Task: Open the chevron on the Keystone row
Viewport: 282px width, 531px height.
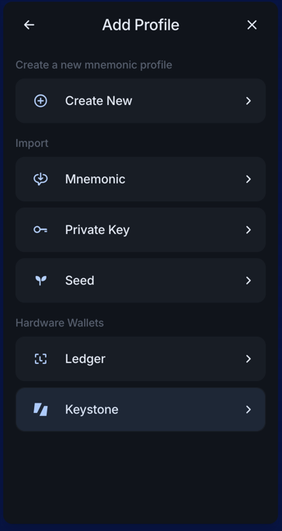Action: pyautogui.click(x=249, y=410)
